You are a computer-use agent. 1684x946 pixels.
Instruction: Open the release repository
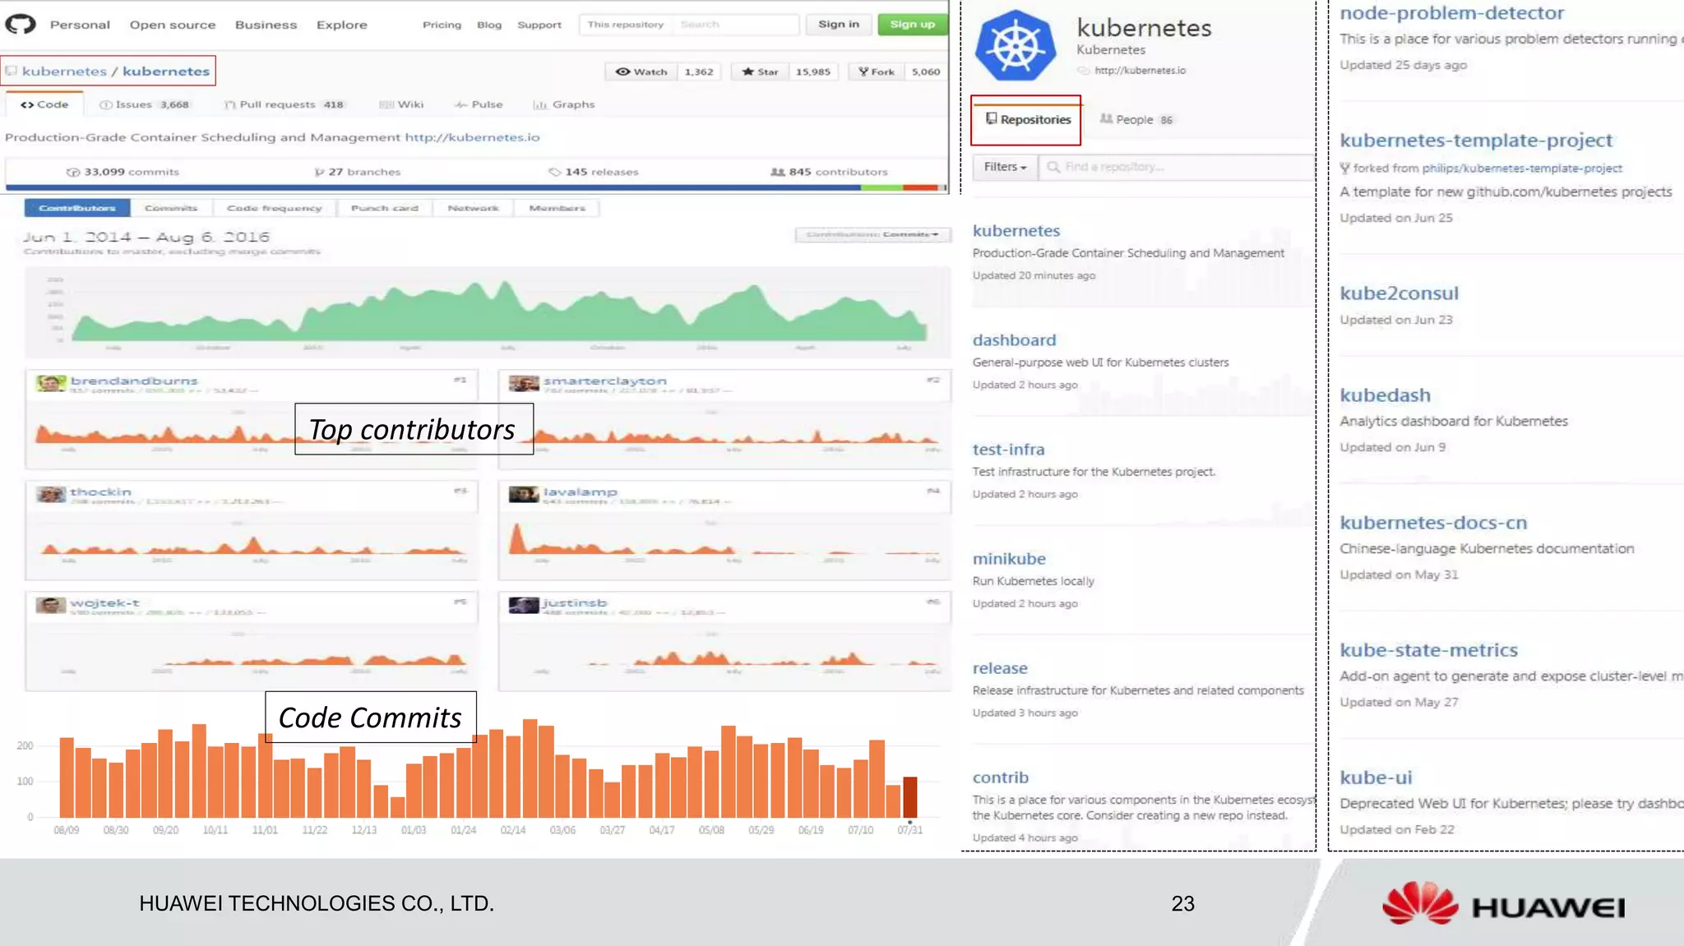point(1000,668)
